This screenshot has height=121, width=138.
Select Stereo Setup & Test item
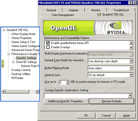pos(23,42)
